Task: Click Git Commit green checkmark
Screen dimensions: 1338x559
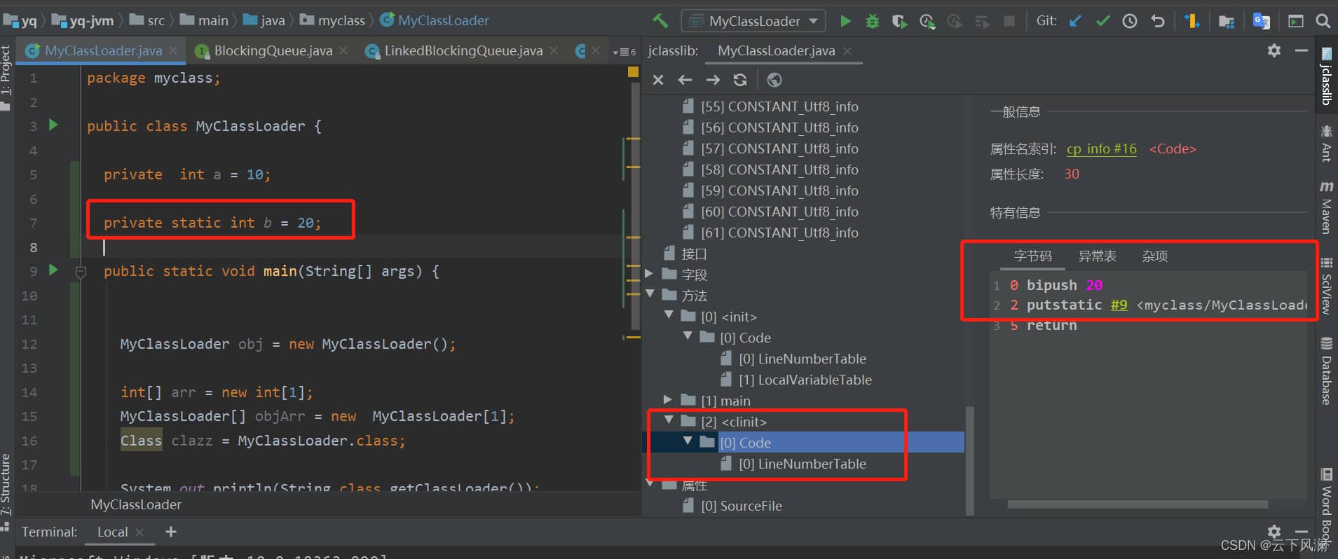Action: [1103, 21]
